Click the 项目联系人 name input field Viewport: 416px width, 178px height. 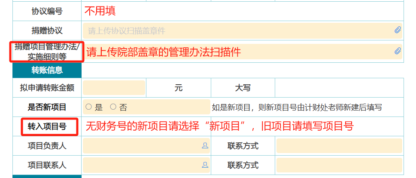(142, 165)
